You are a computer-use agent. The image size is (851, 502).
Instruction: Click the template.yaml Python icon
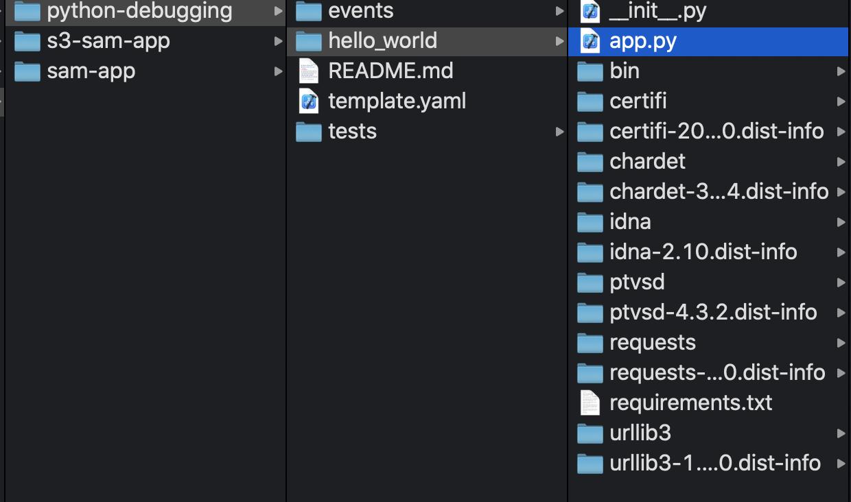pos(310,101)
